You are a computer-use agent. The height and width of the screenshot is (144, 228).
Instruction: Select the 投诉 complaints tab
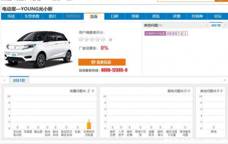94,16
